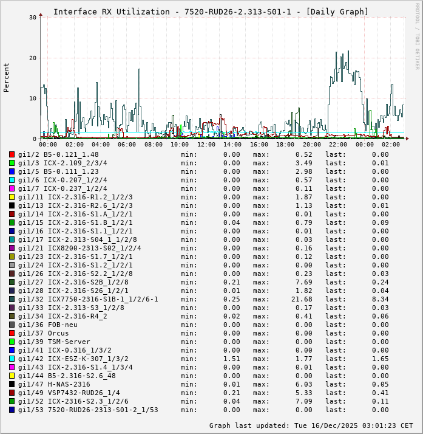
Task: Select legend label gi1/27 ICX-2.316-S2B_1/2/8
Action: [x=73, y=282]
